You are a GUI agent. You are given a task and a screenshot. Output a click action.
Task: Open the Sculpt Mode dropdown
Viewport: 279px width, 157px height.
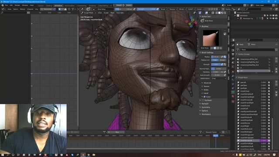click(88, 13)
